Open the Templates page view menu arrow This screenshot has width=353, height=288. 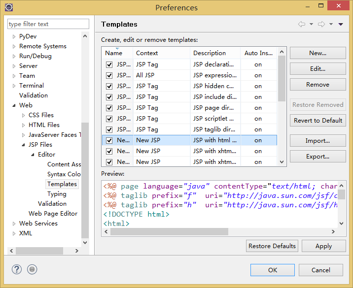pos(341,24)
